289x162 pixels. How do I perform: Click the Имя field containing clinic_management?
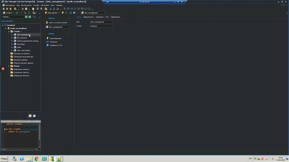[x=101, y=22]
